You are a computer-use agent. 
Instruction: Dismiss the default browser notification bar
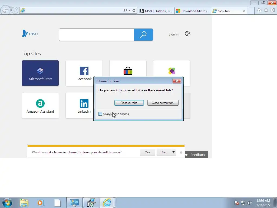[181, 152]
